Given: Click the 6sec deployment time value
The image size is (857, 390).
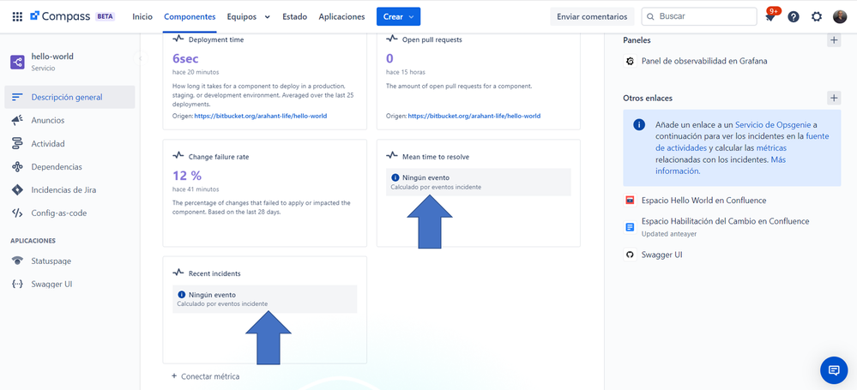Looking at the screenshot, I should [x=185, y=58].
